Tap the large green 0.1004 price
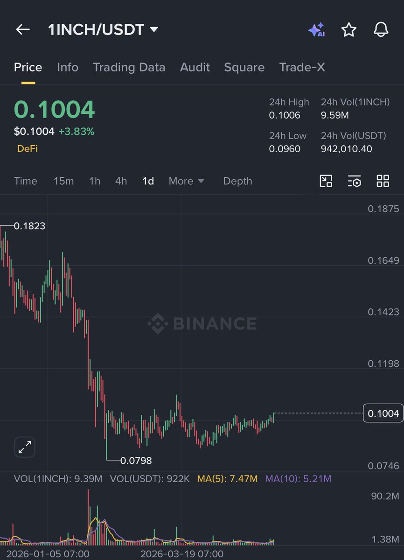 [55, 110]
